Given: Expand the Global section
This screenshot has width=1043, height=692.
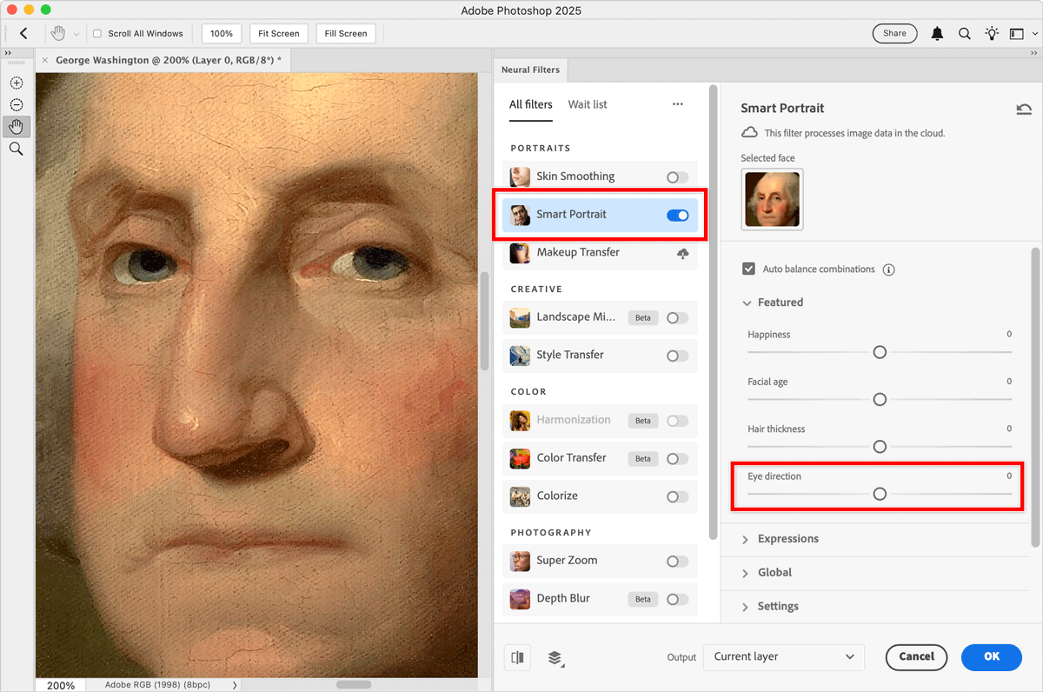Looking at the screenshot, I should [x=746, y=573].
